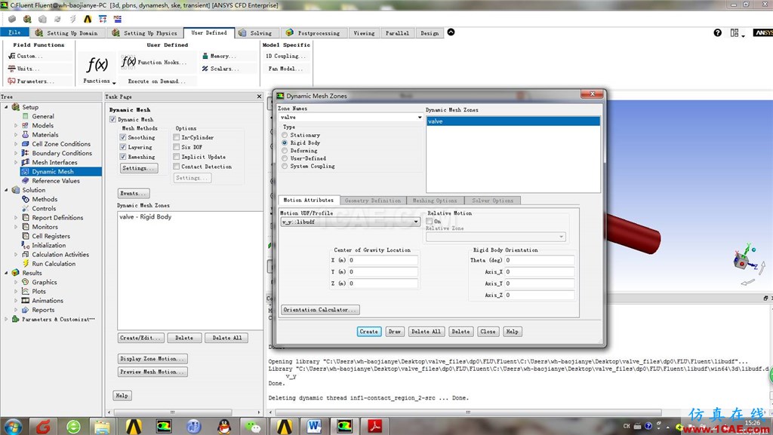Open the Scalars option icon
Image resolution: width=773 pixels, height=435 pixels.
point(205,69)
